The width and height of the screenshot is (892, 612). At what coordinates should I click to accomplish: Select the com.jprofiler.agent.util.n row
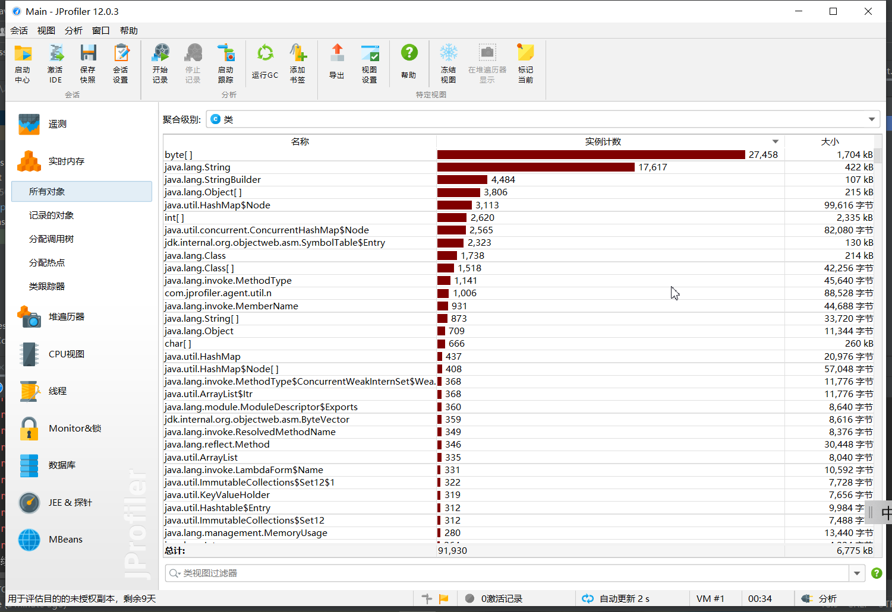518,293
